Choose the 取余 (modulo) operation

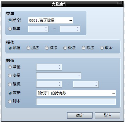point(102,48)
